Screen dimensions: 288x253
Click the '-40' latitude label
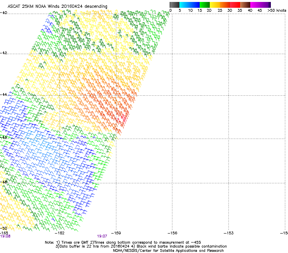click(4, 13)
